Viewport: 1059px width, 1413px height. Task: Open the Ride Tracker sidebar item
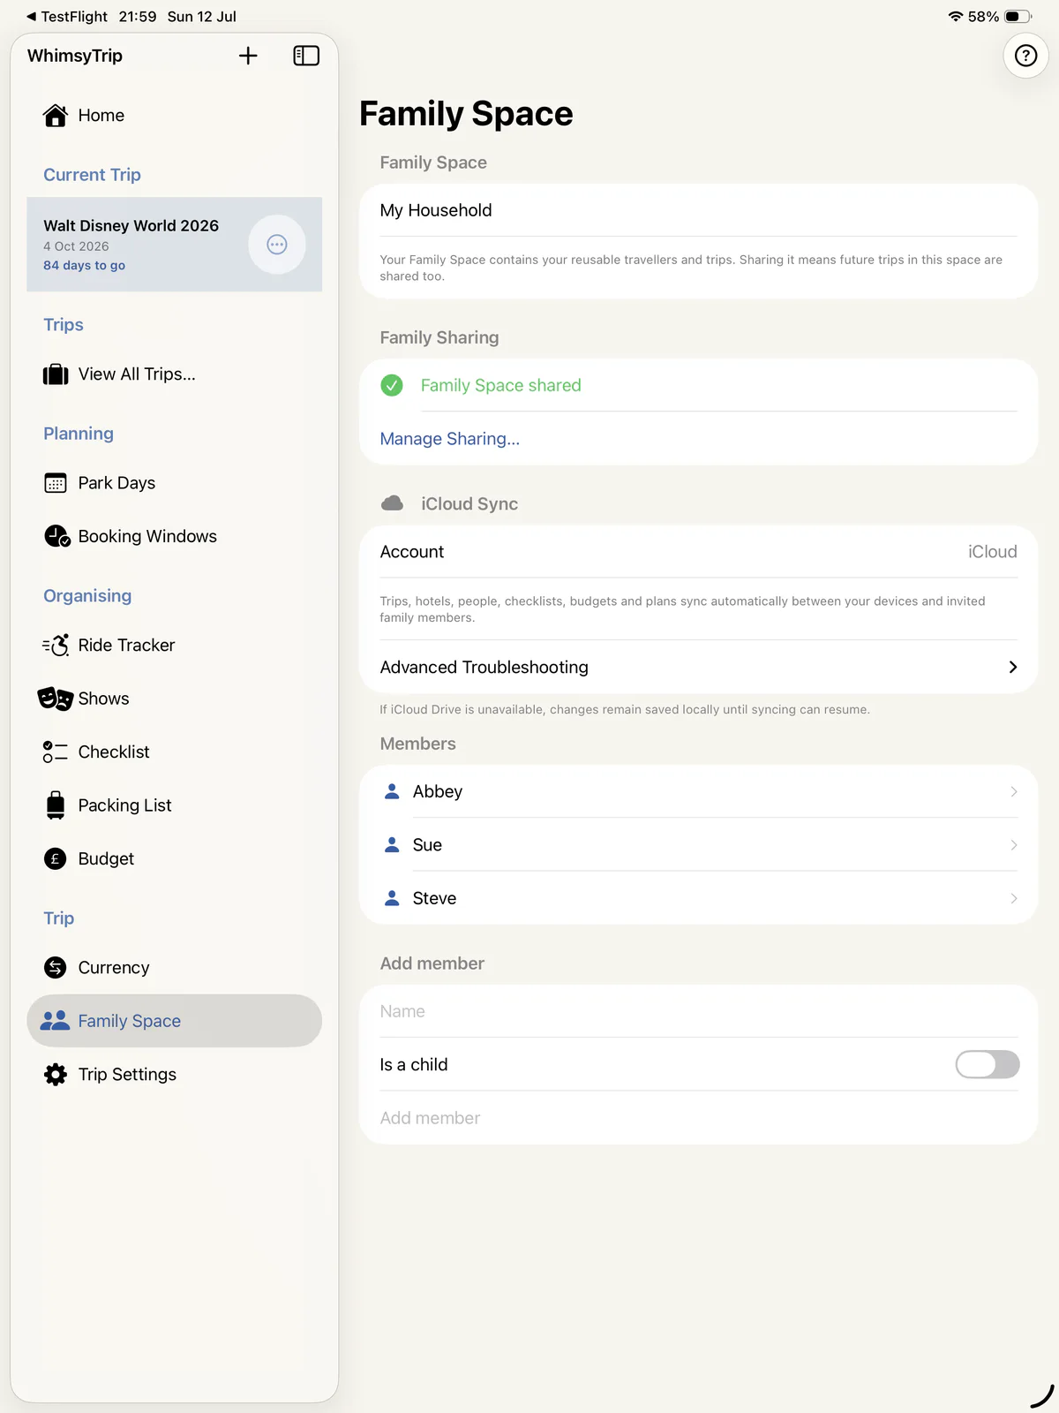coord(175,646)
